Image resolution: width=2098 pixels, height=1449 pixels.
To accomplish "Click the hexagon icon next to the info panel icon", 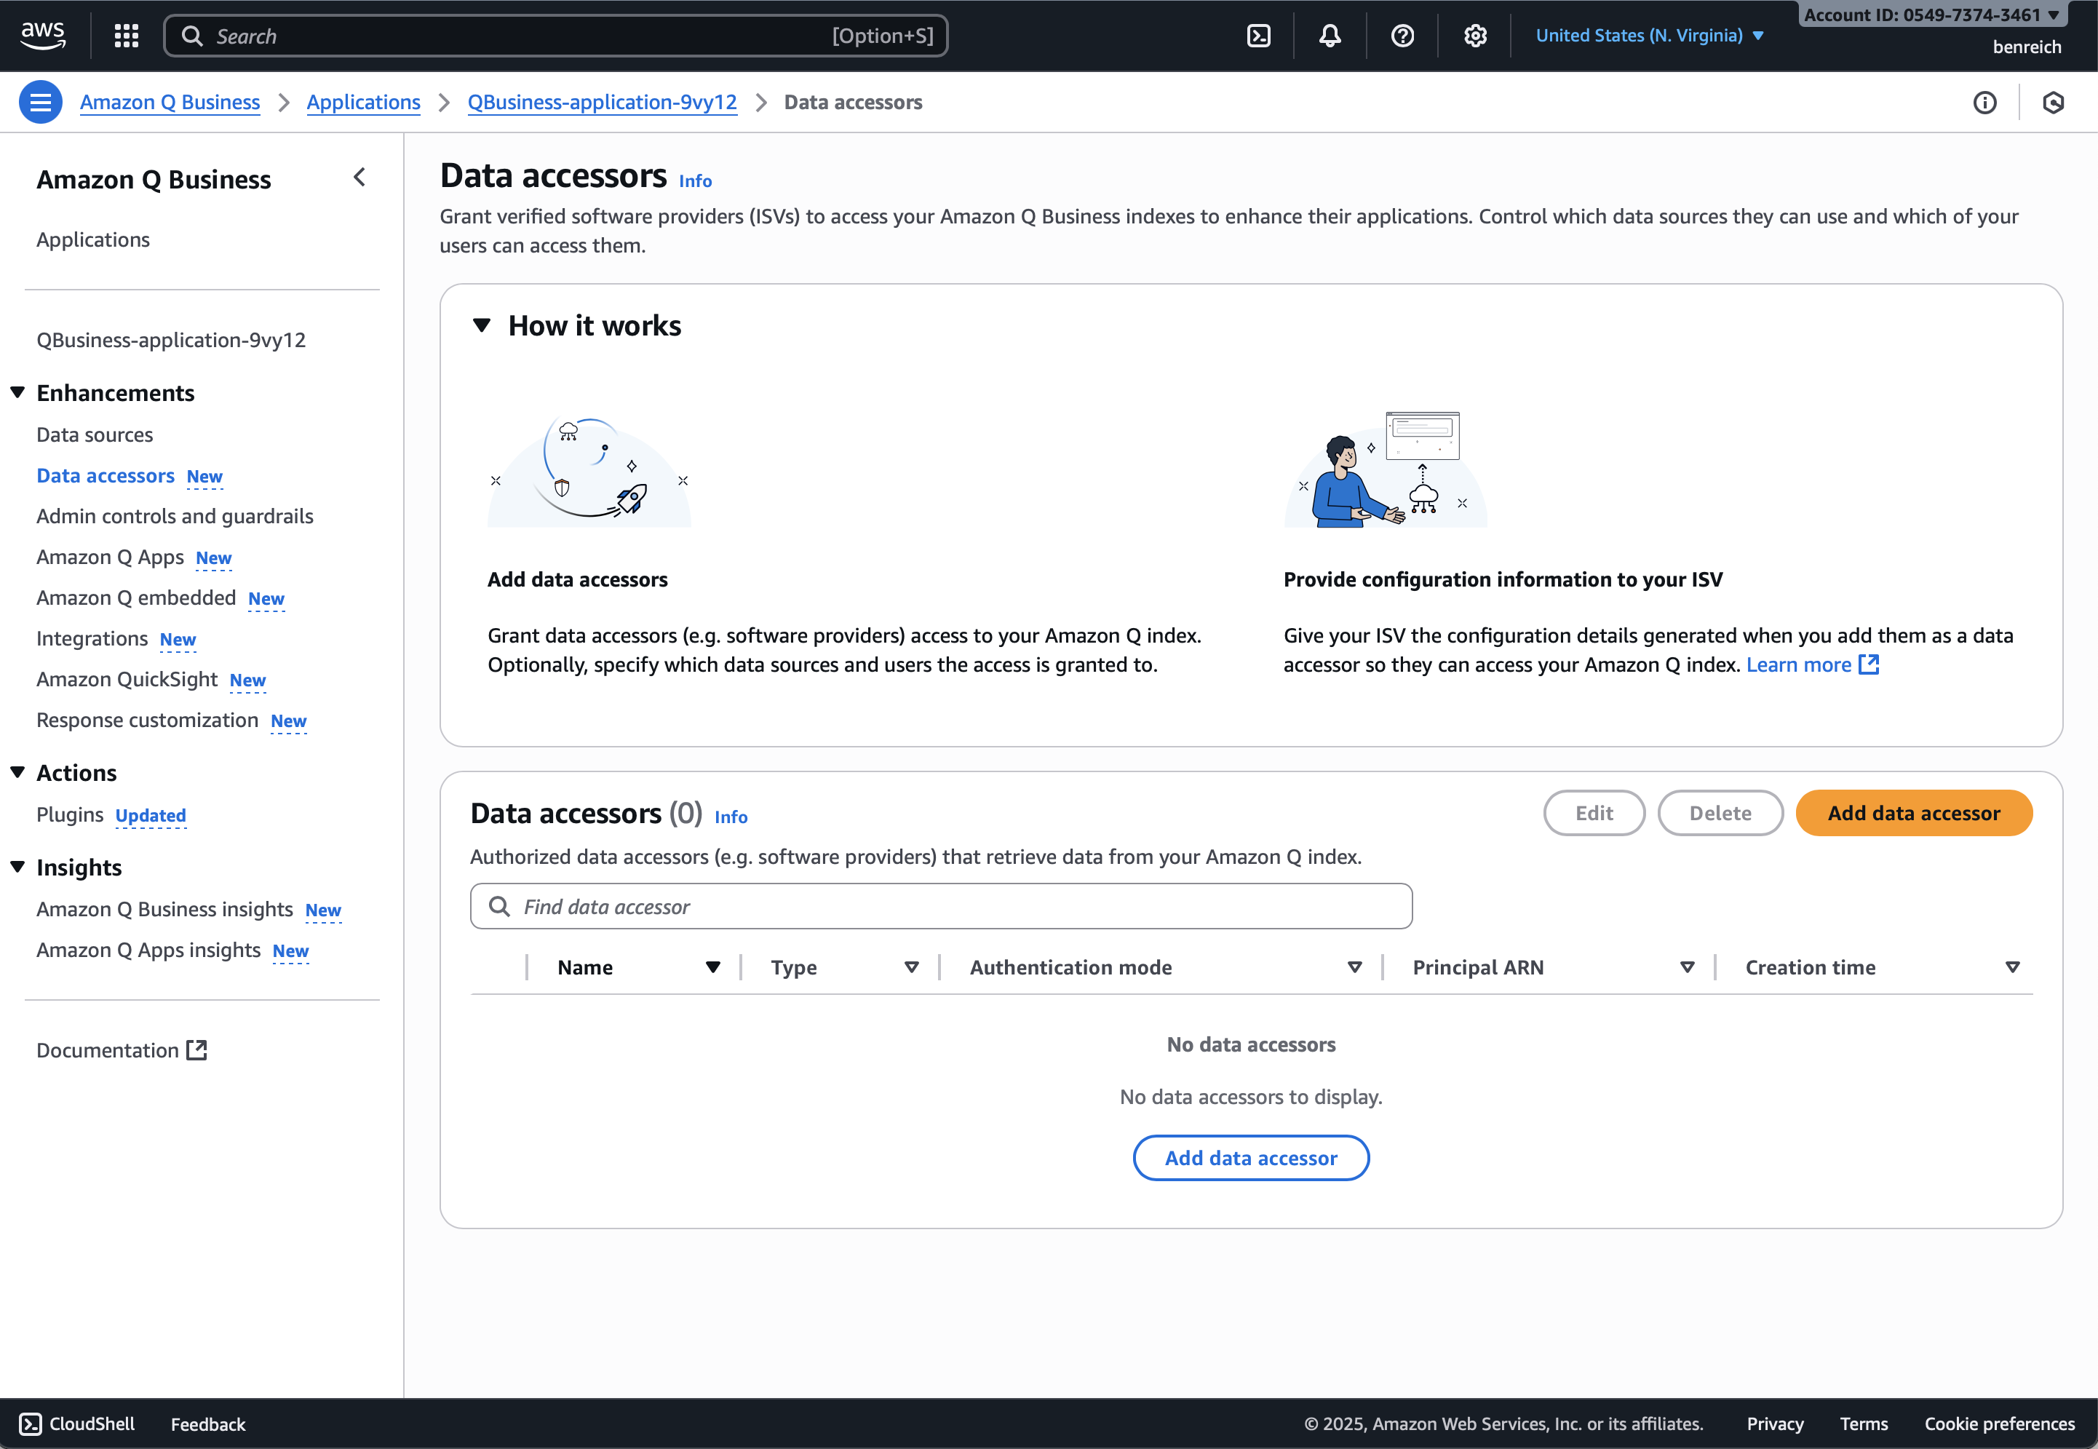I will [2054, 103].
